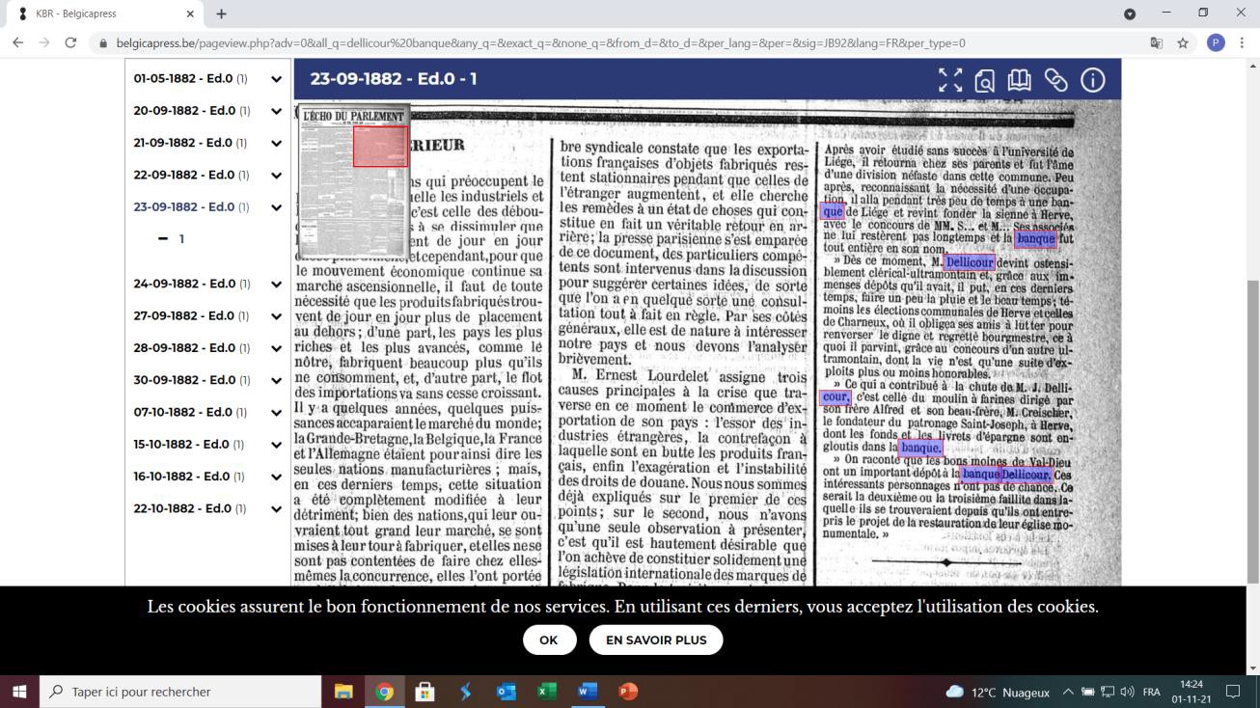Click the L'Echo du Parlement page thumbnail

353,181
